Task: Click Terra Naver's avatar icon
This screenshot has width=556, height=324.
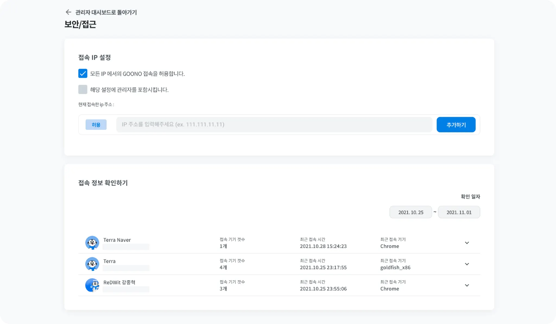Action: pyautogui.click(x=92, y=243)
